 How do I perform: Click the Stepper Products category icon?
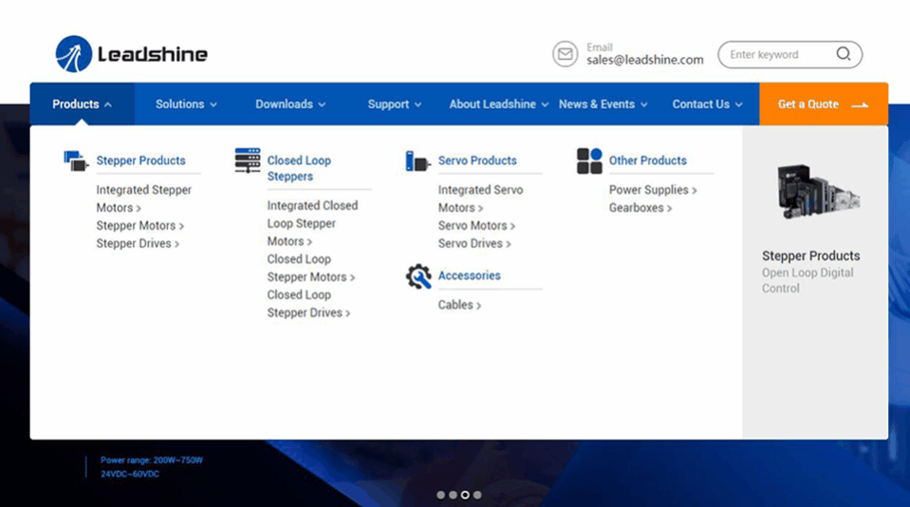76,160
